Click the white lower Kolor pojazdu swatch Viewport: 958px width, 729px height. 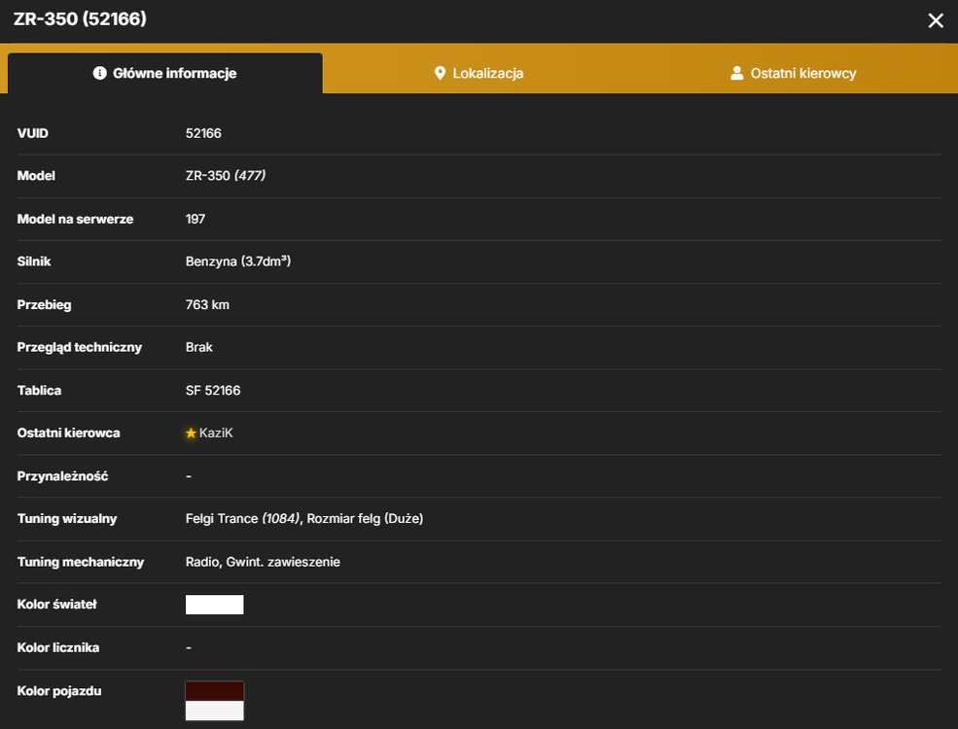(214, 711)
